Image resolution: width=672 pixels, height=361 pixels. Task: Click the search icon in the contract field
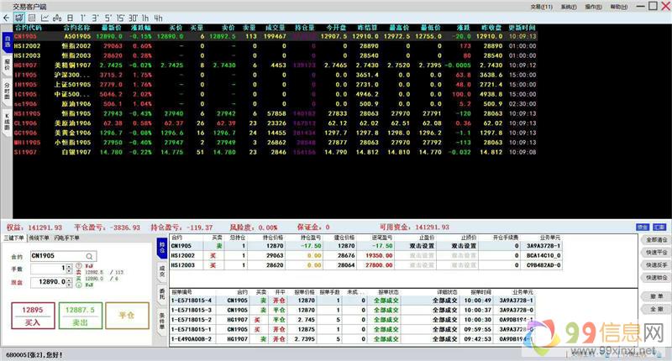tap(91, 254)
